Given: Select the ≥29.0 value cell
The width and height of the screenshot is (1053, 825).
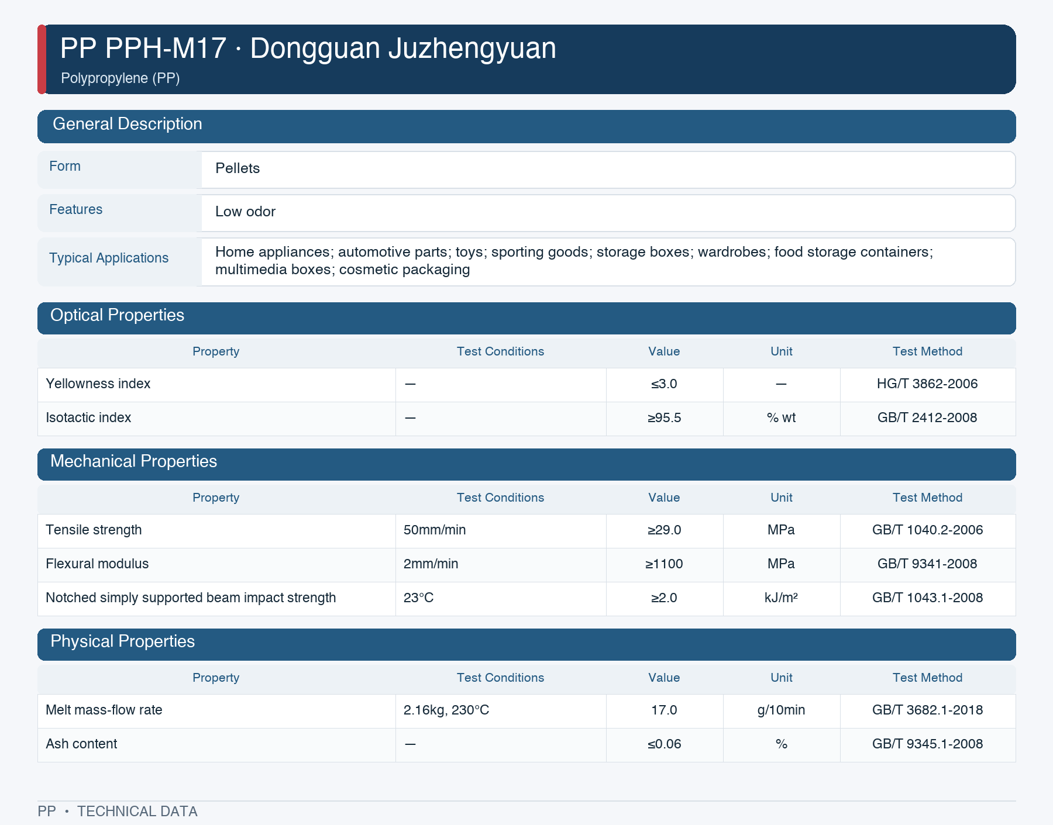Looking at the screenshot, I should [x=664, y=530].
